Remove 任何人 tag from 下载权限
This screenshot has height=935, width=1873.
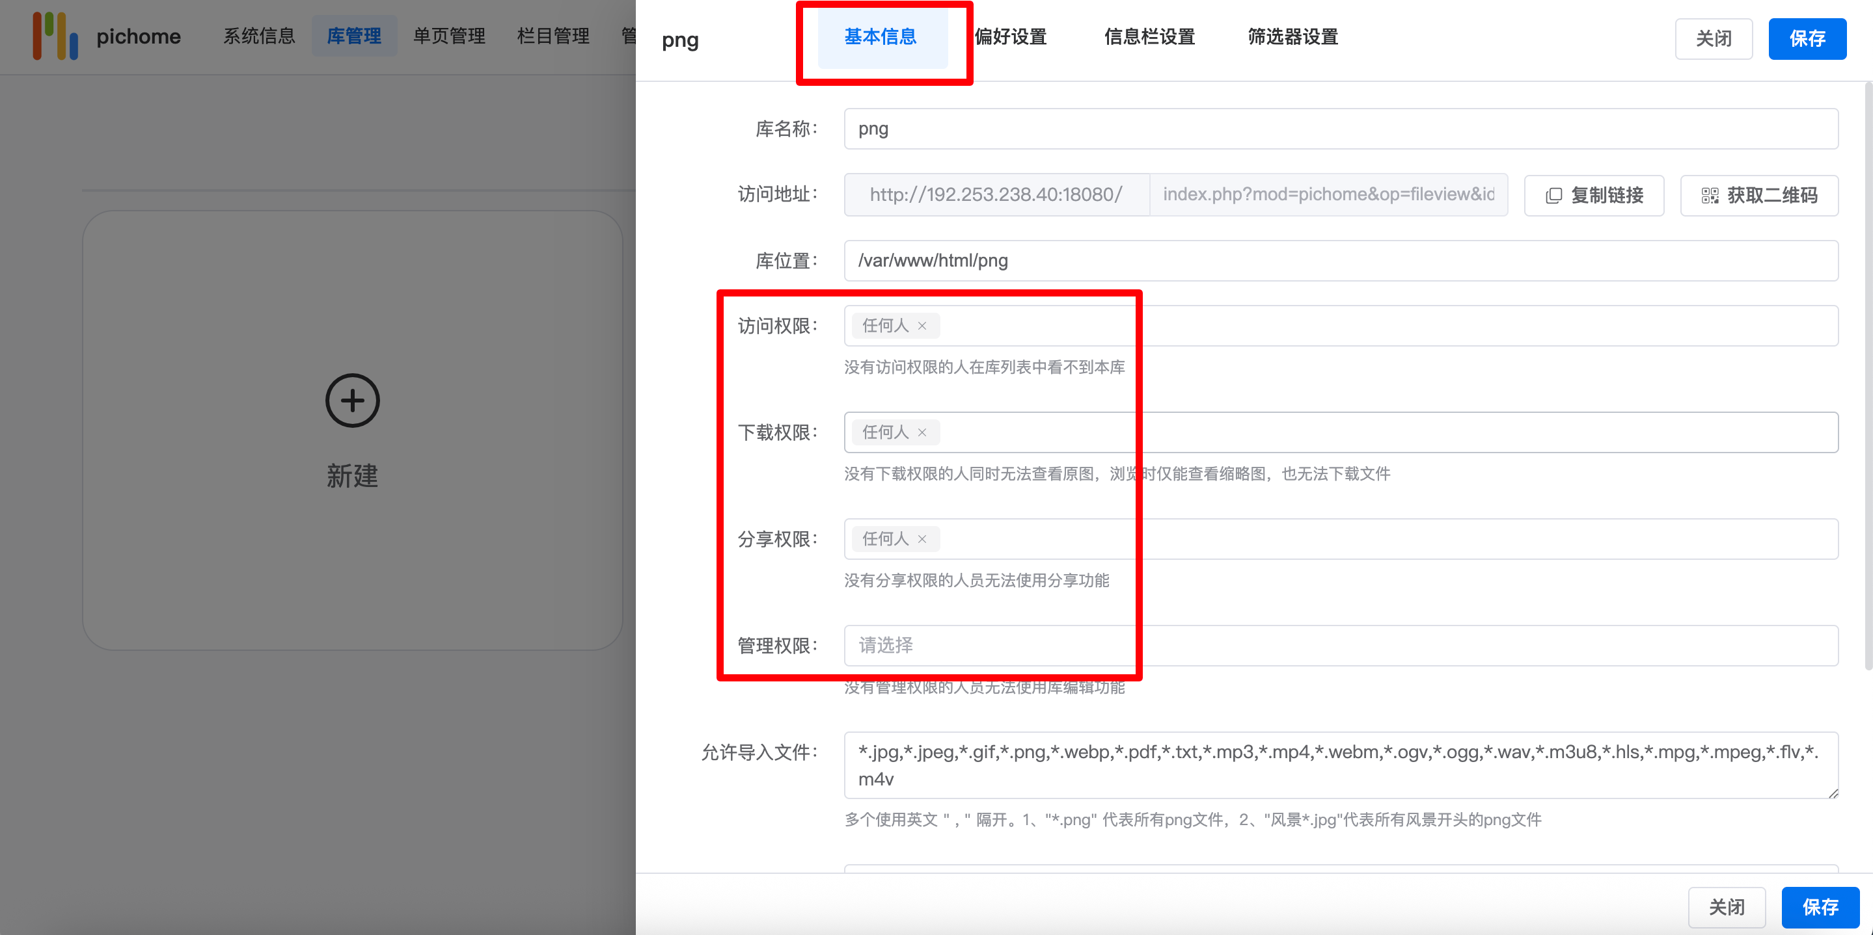tap(922, 432)
